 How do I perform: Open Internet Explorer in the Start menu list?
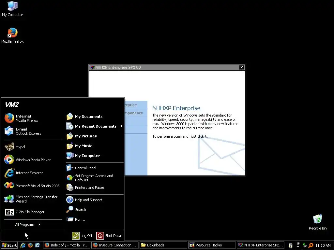[x=33, y=173]
